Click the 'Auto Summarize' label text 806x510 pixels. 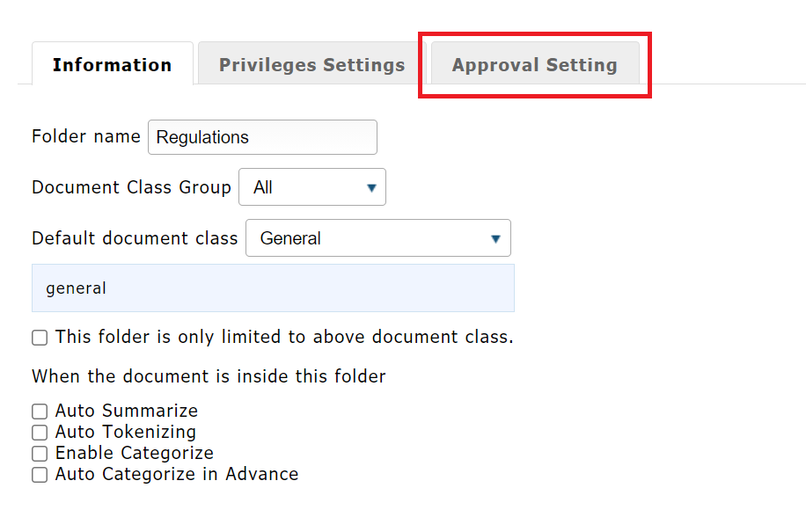click(127, 411)
